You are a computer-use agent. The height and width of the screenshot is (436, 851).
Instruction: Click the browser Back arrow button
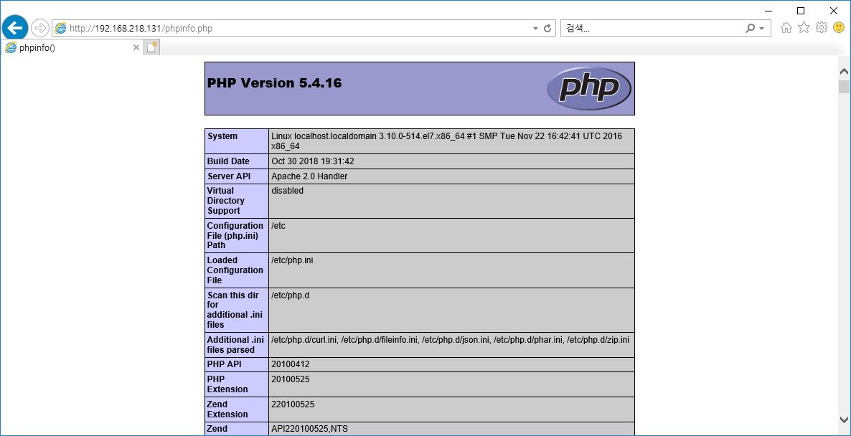[15, 28]
